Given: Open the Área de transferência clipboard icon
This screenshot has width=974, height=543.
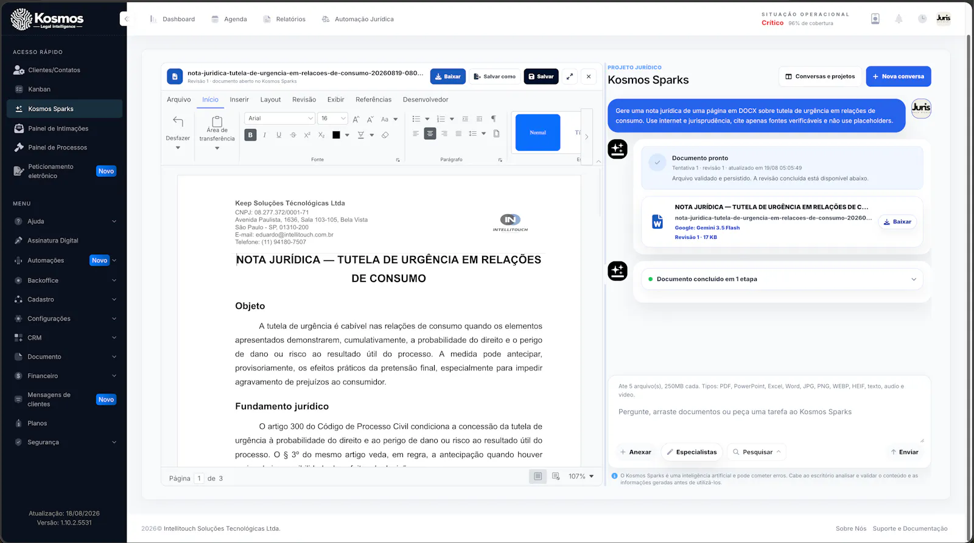Looking at the screenshot, I should 217,121.
